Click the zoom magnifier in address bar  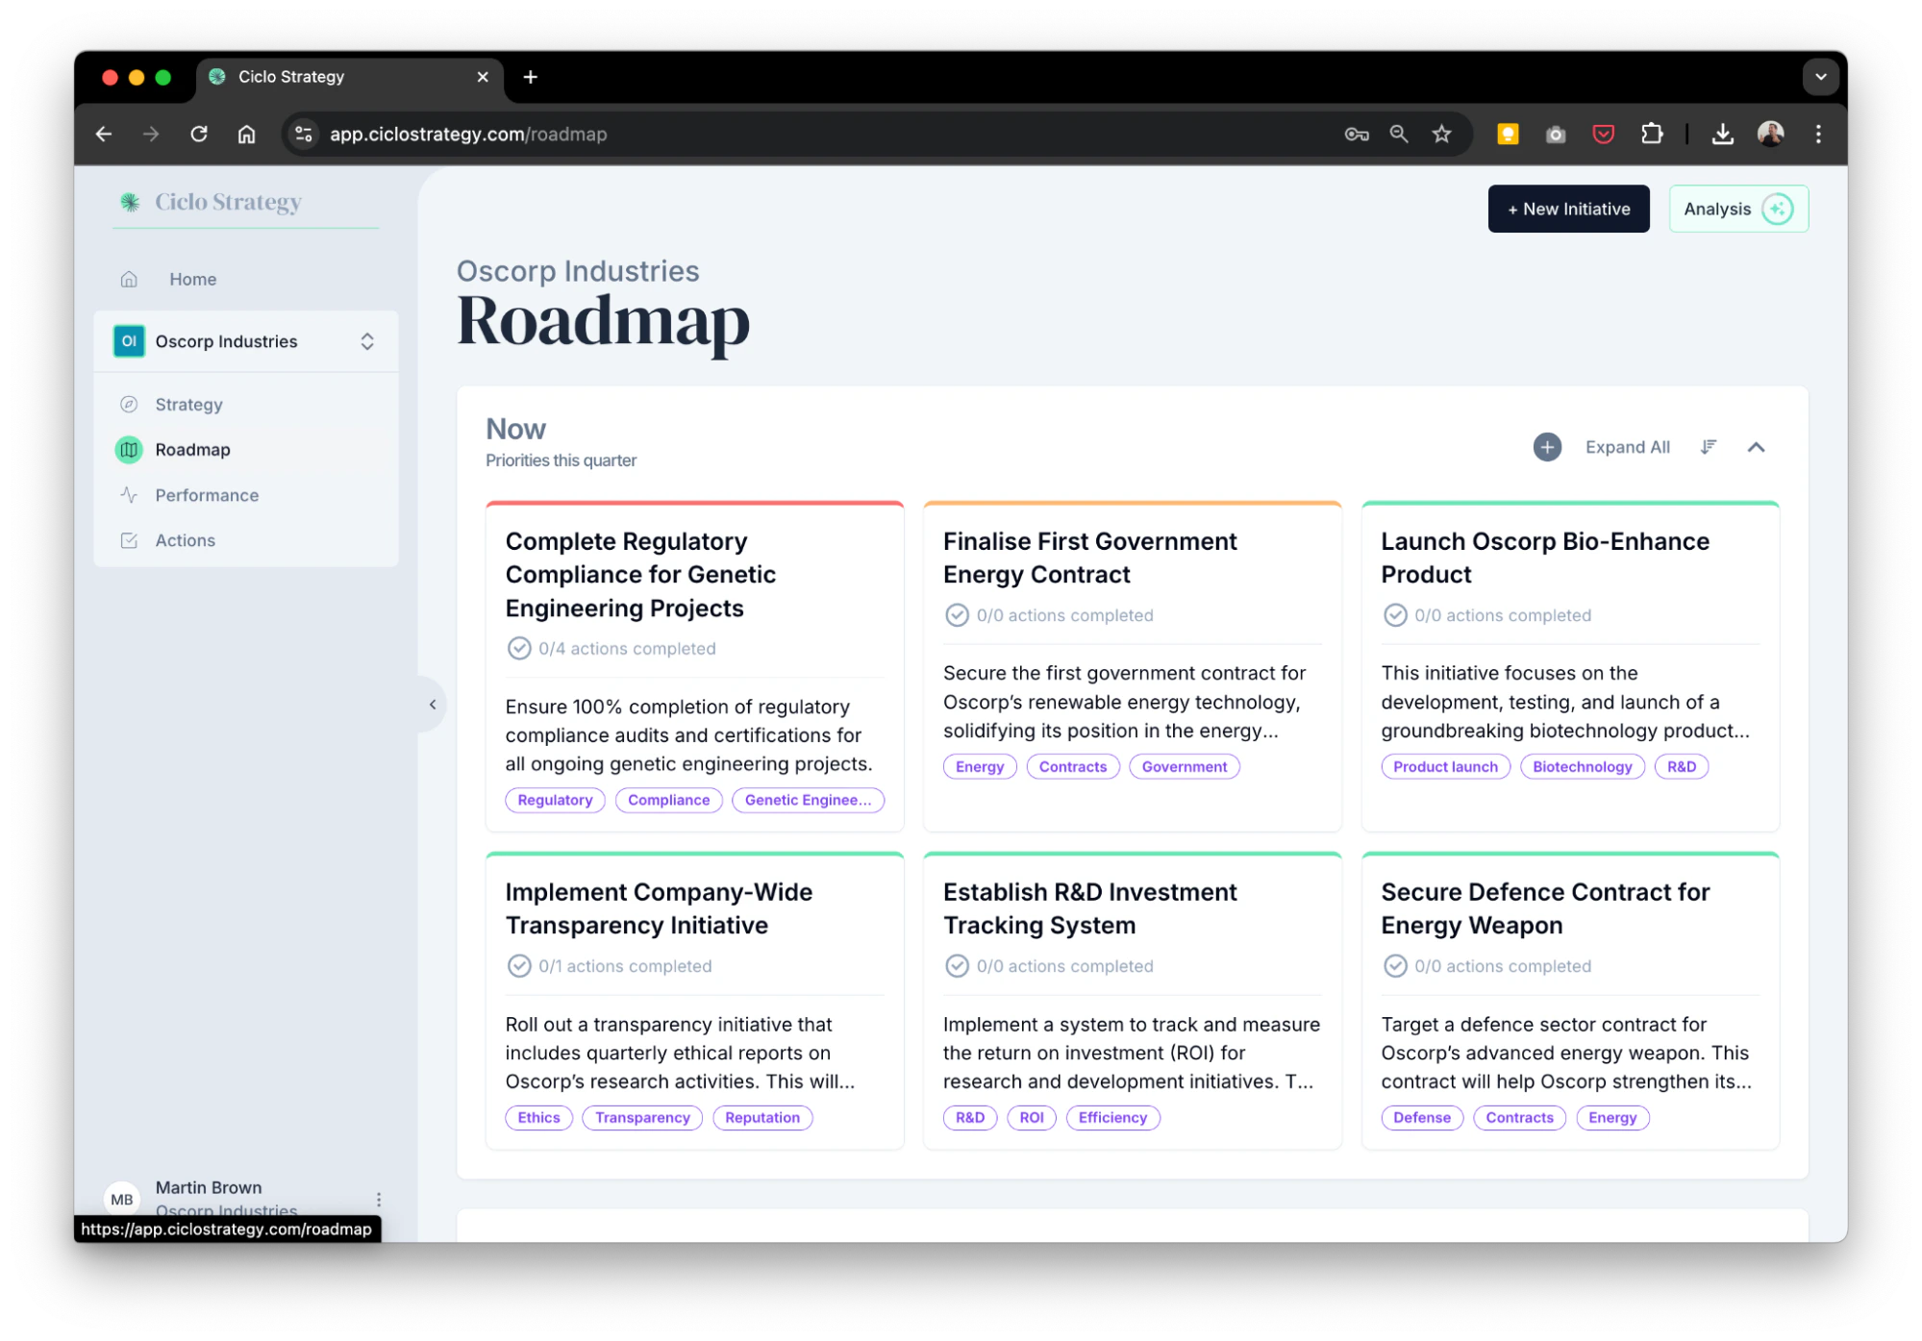pos(1399,135)
